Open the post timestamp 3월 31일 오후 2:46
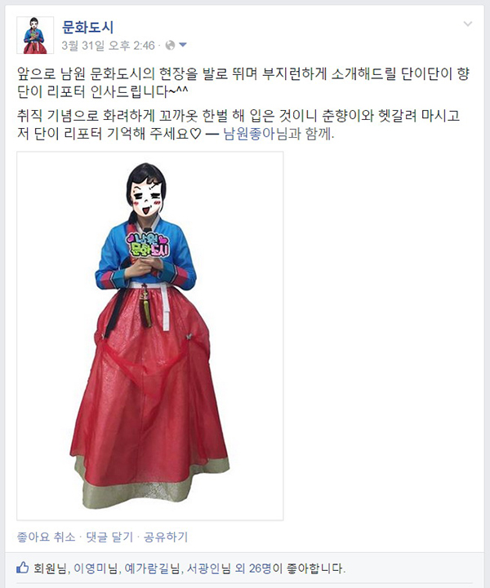The height and width of the screenshot is (588, 490). click(108, 46)
